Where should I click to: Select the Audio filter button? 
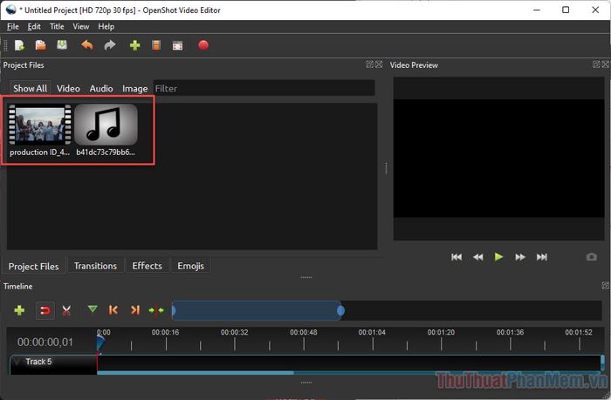101,88
